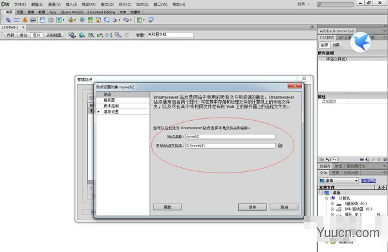Image resolution: width=388 pixels, height=252 pixels.
Task: Switch to jQuery Mobile insert tab
Action: tap(72, 12)
